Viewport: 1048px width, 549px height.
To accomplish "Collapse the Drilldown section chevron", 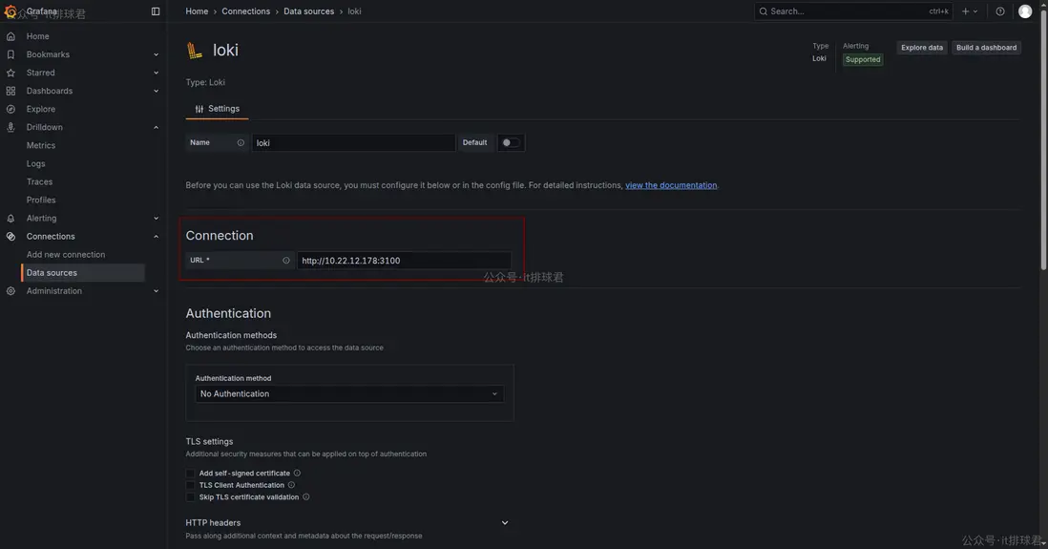I will pyautogui.click(x=156, y=127).
